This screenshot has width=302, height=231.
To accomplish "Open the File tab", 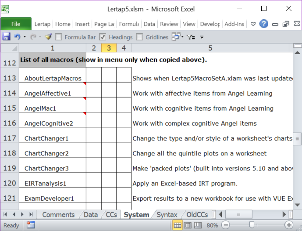I will click(x=16, y=24).
